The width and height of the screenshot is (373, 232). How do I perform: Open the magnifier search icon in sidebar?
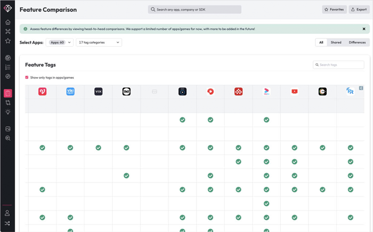8,138
